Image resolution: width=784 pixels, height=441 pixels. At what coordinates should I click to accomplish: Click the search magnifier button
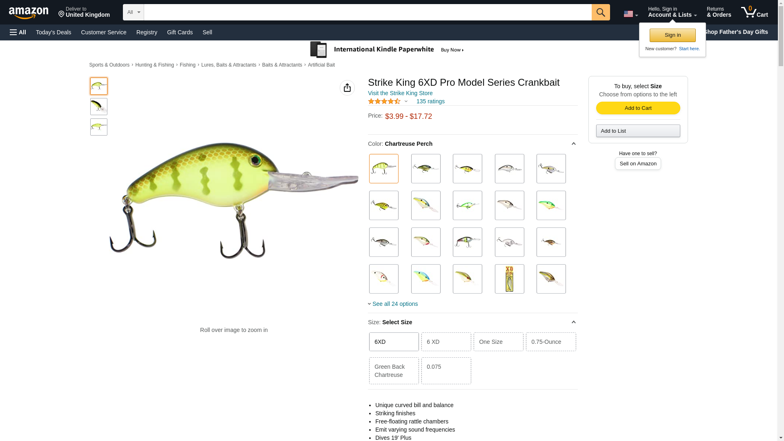point(600,12)
